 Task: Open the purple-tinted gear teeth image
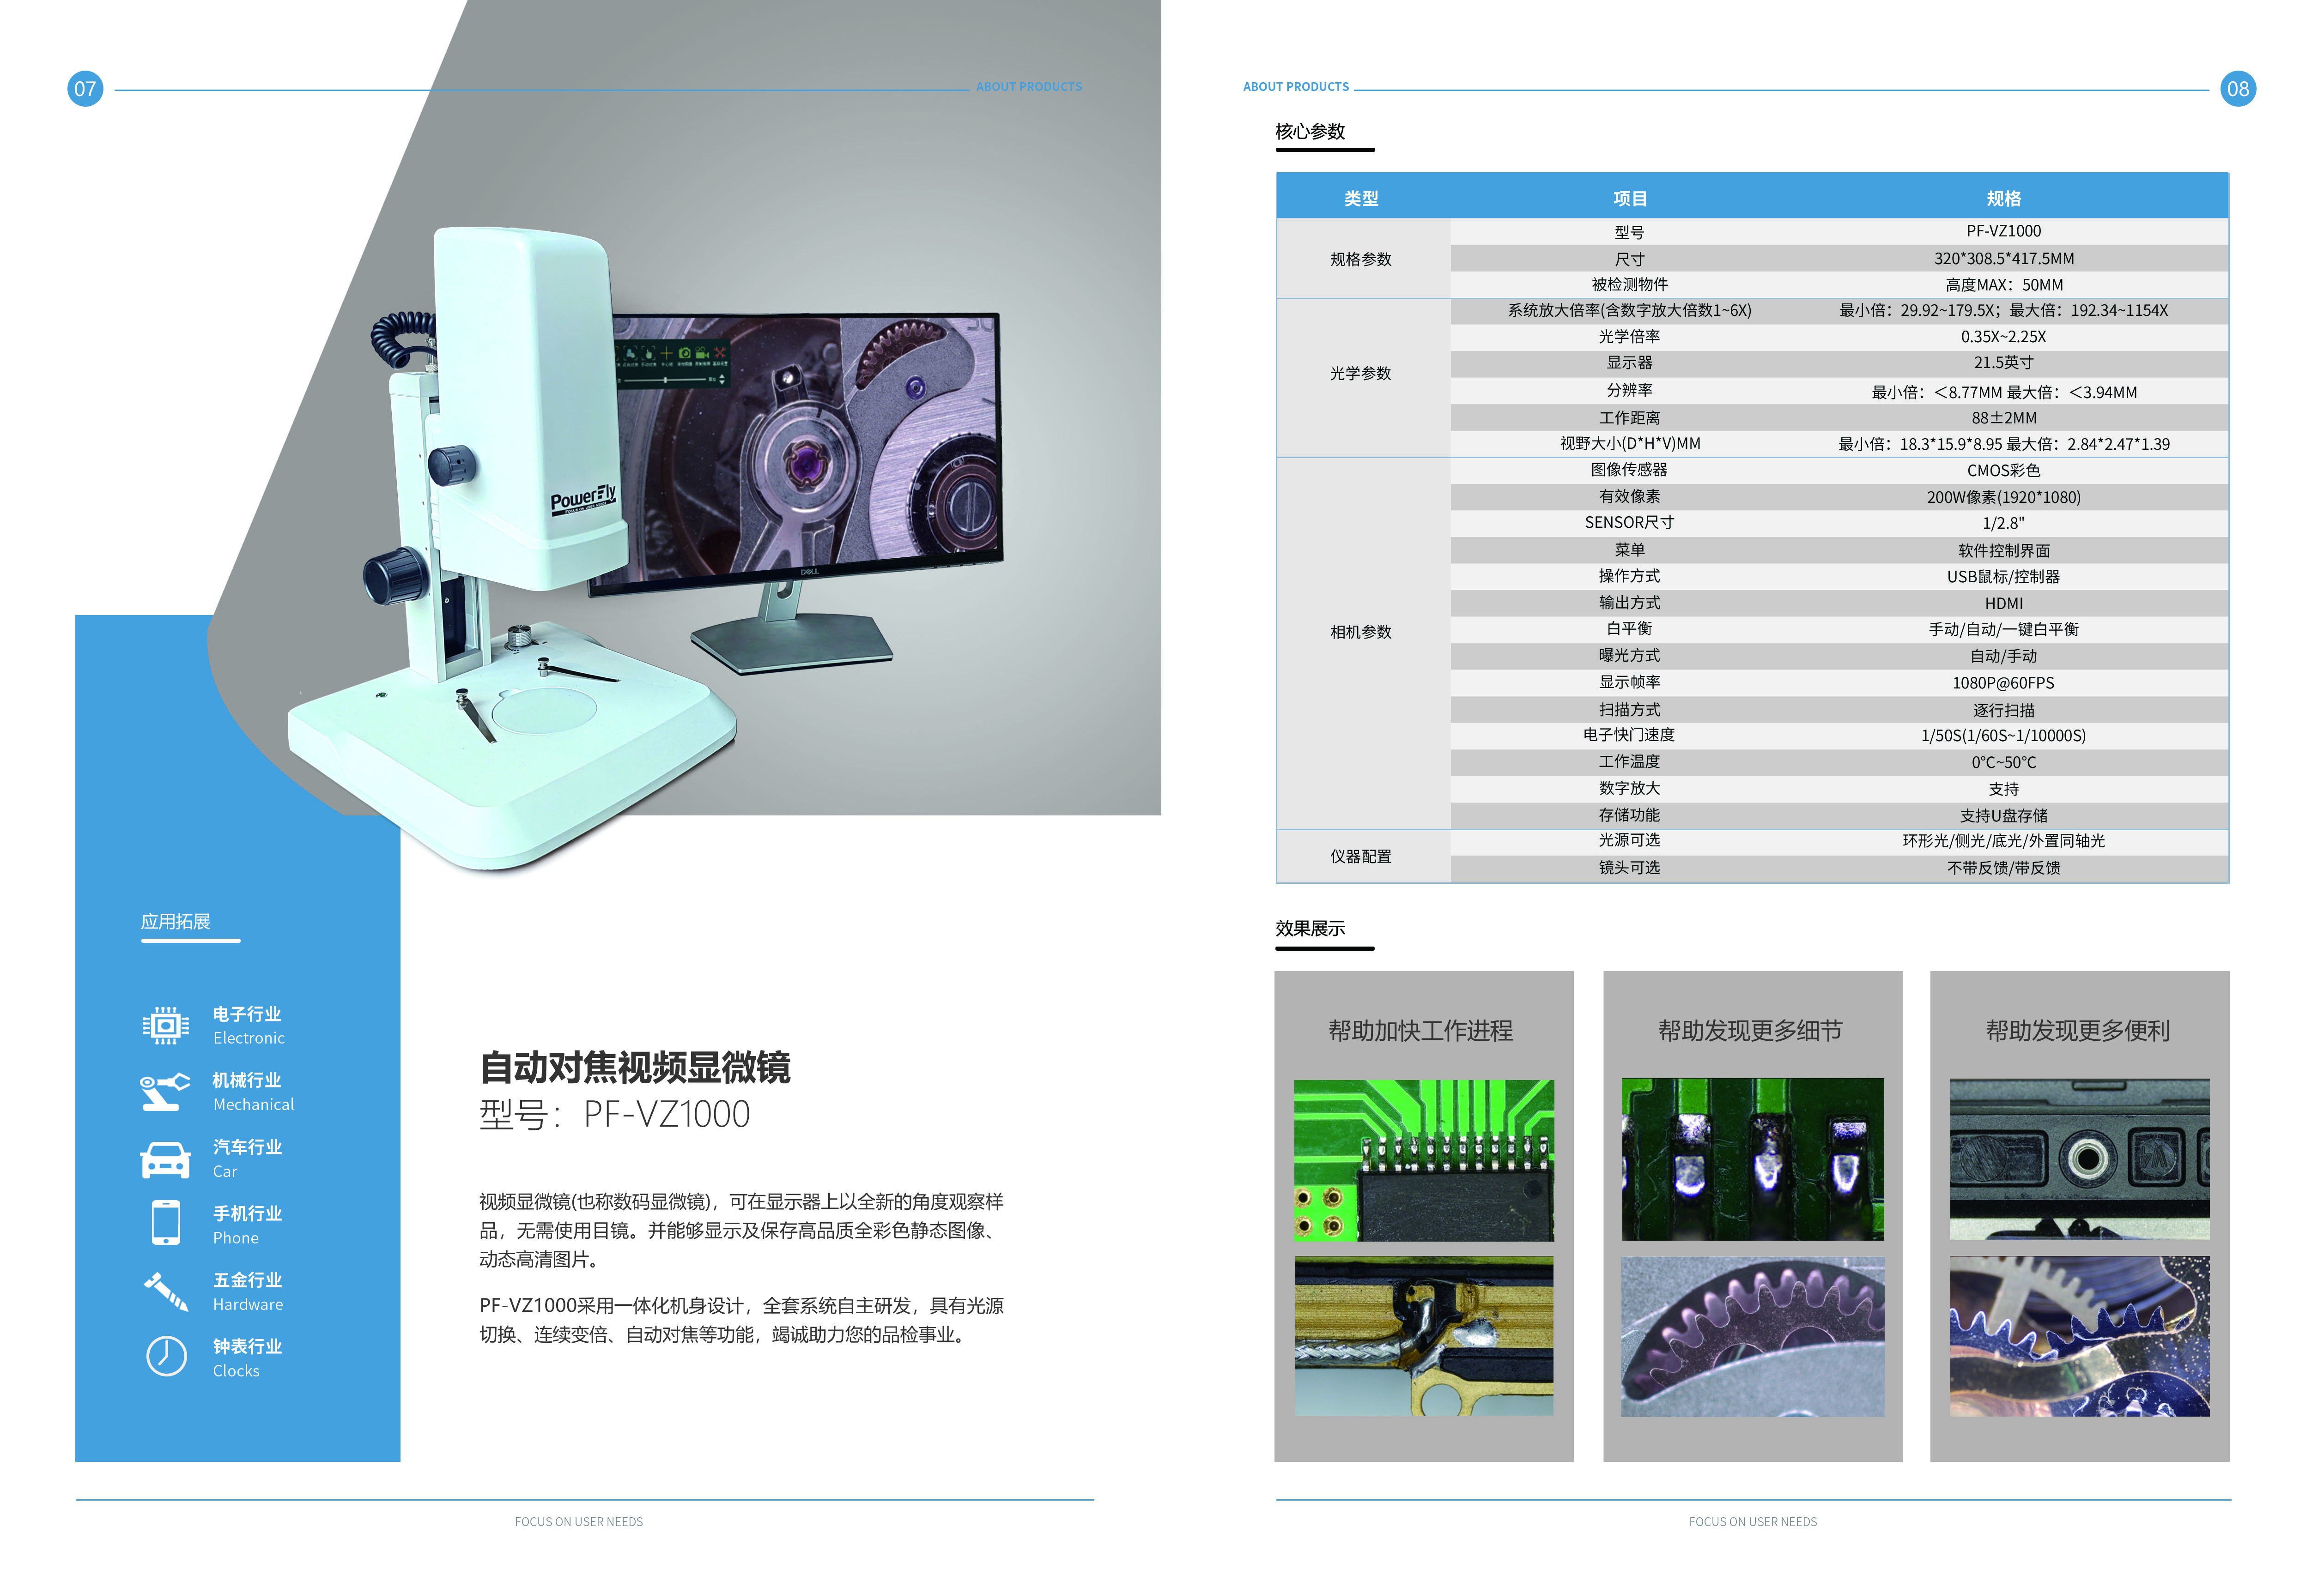1752,1336
